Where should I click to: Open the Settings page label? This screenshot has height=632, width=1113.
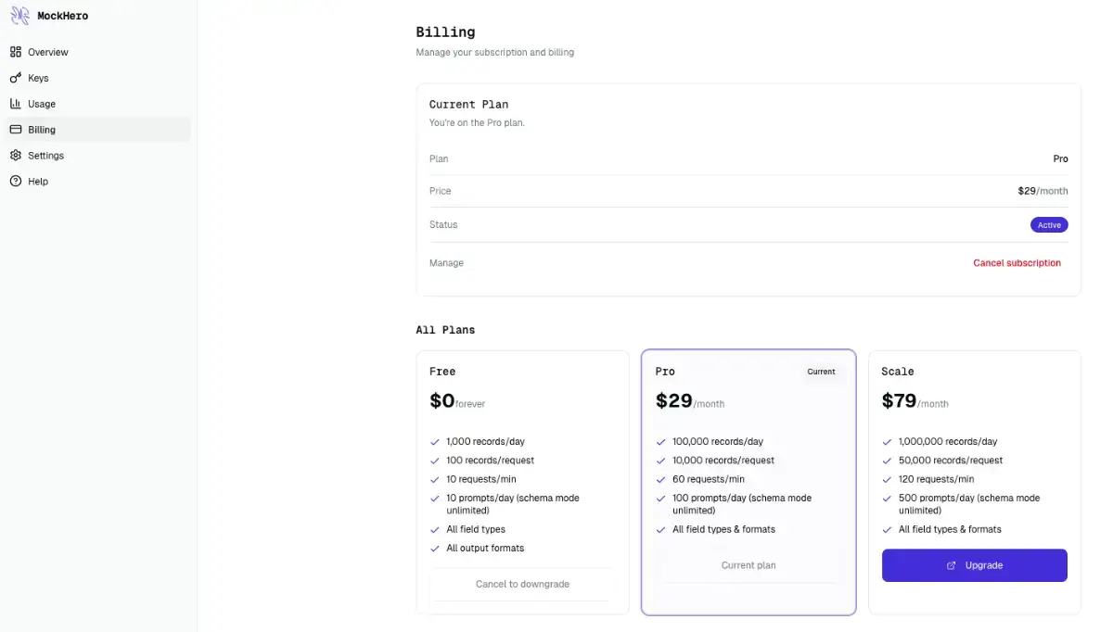pyautogui.click(x=46, y=156)
